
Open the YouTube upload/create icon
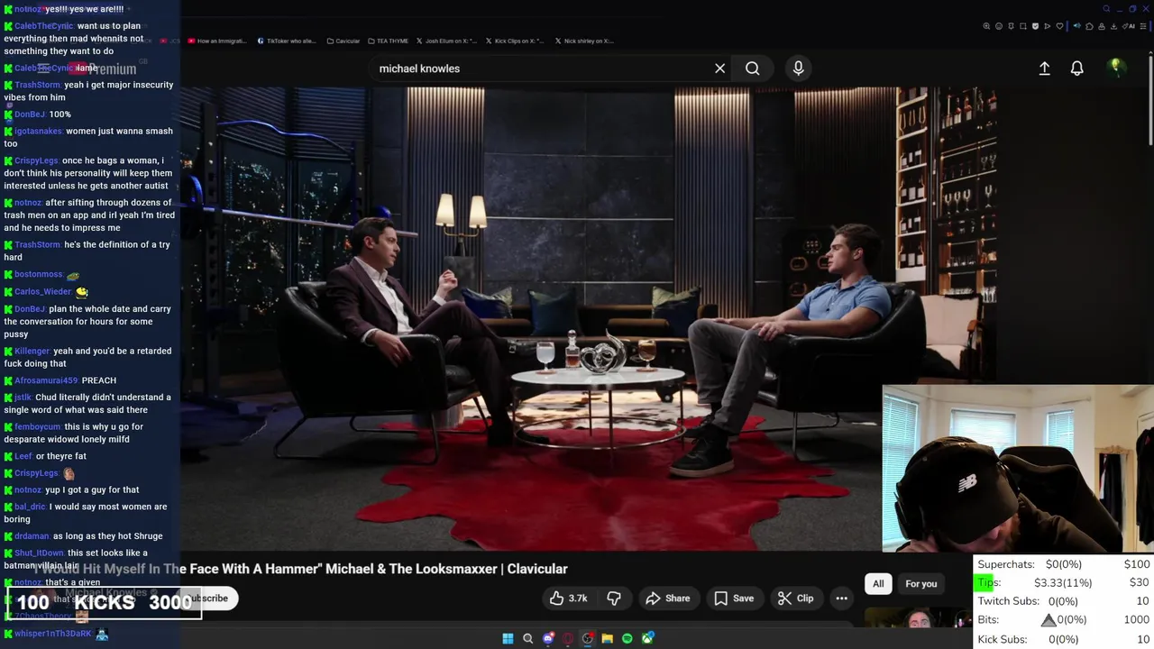point(1044,69)
